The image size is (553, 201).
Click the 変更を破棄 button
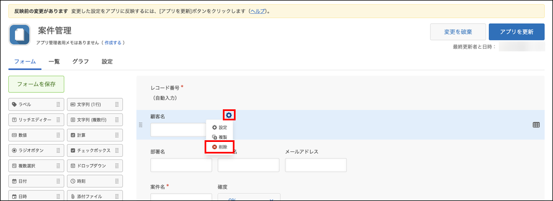(458, 32)
